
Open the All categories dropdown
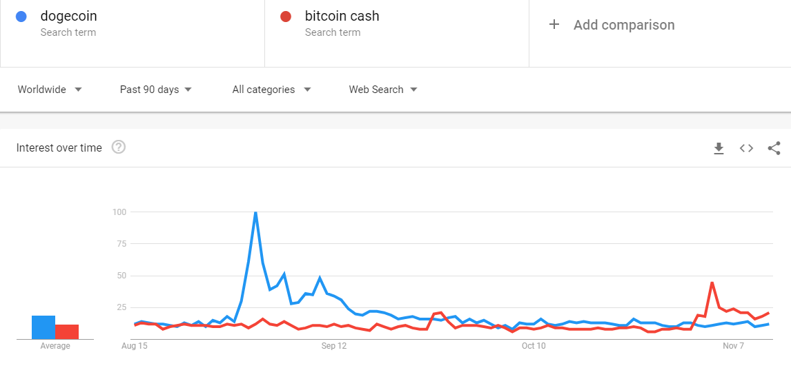click(271, 90)
